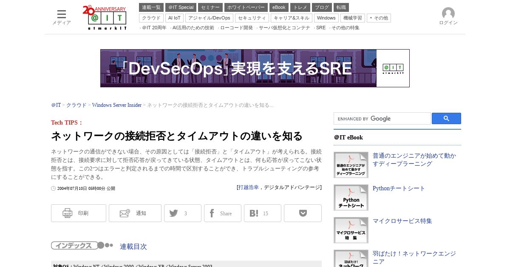
Task: Open the Pythonチートシート PDF thumbnail
Action: click(351, 197)
